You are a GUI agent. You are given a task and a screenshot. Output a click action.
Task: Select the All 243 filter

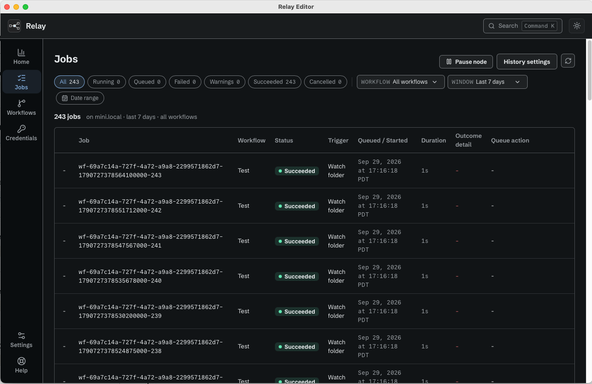click(69, 82)
